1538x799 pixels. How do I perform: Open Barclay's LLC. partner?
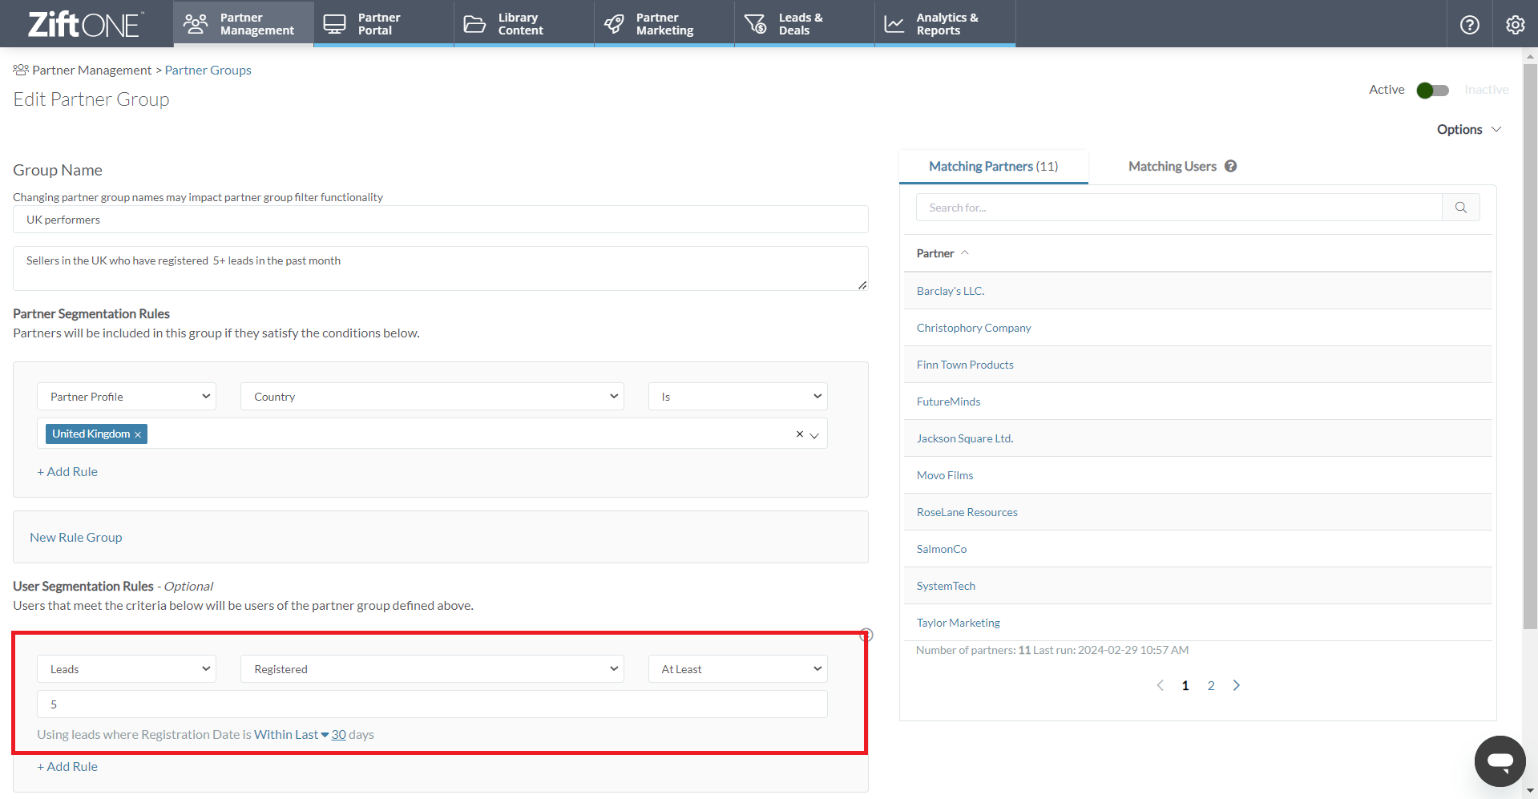click(x=951, y=291)
